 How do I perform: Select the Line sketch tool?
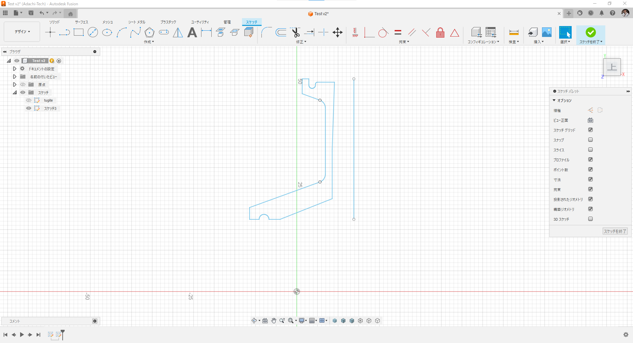coord(65,32)
